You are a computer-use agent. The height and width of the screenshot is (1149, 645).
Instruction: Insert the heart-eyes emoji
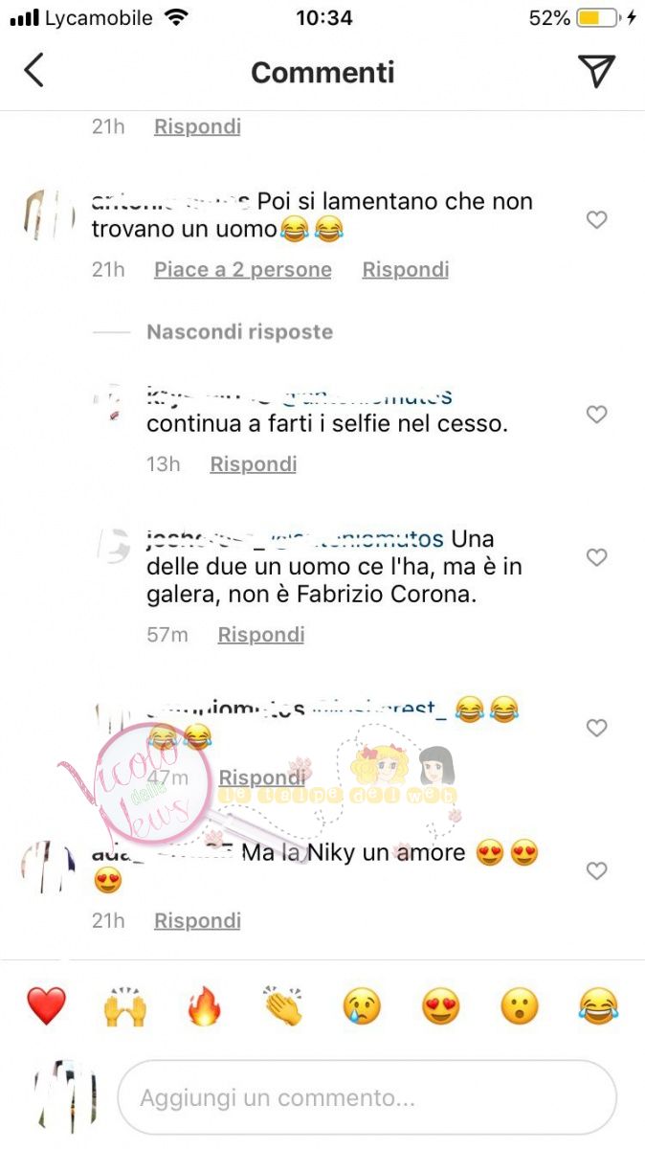(441, 1006)
